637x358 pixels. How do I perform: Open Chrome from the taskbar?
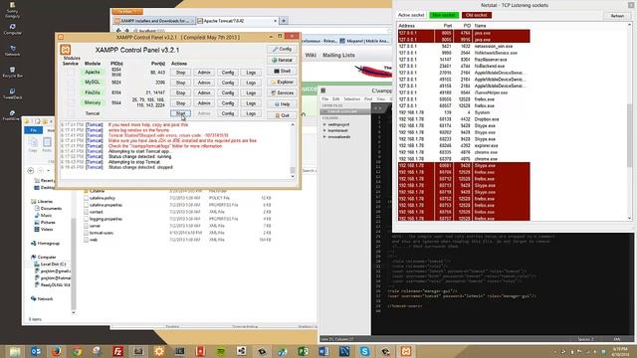(x=77, y=351)
